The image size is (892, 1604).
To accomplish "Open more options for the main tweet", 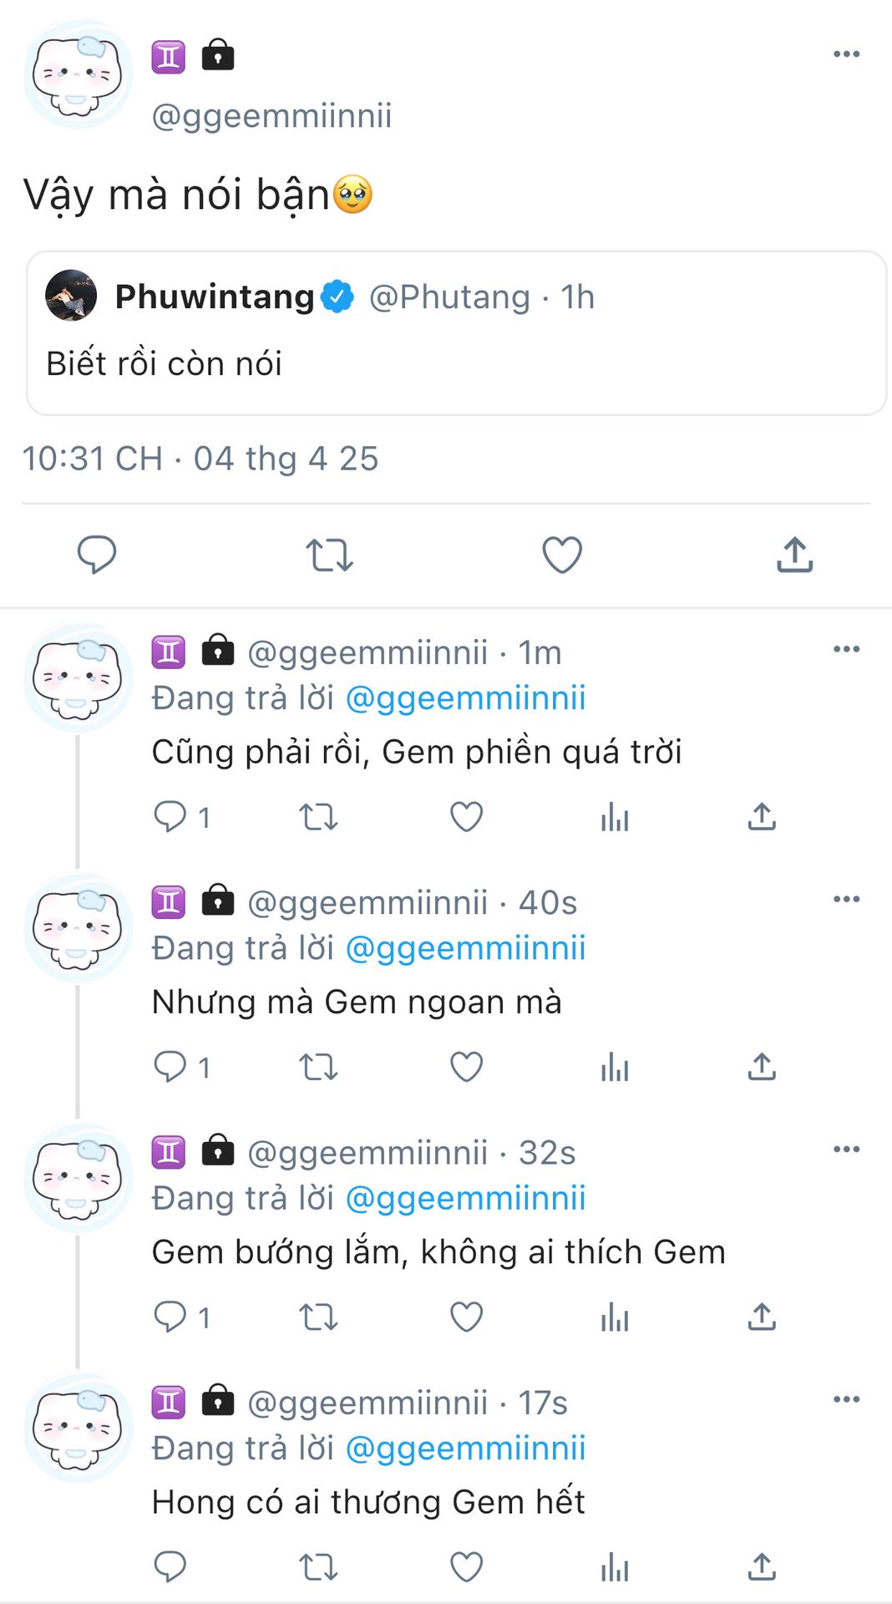I will (x=846, y=55).
